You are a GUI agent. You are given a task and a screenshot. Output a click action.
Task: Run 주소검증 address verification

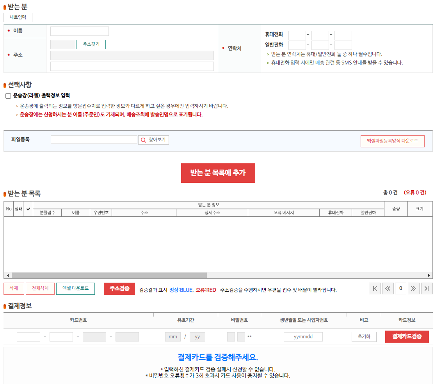119,288
